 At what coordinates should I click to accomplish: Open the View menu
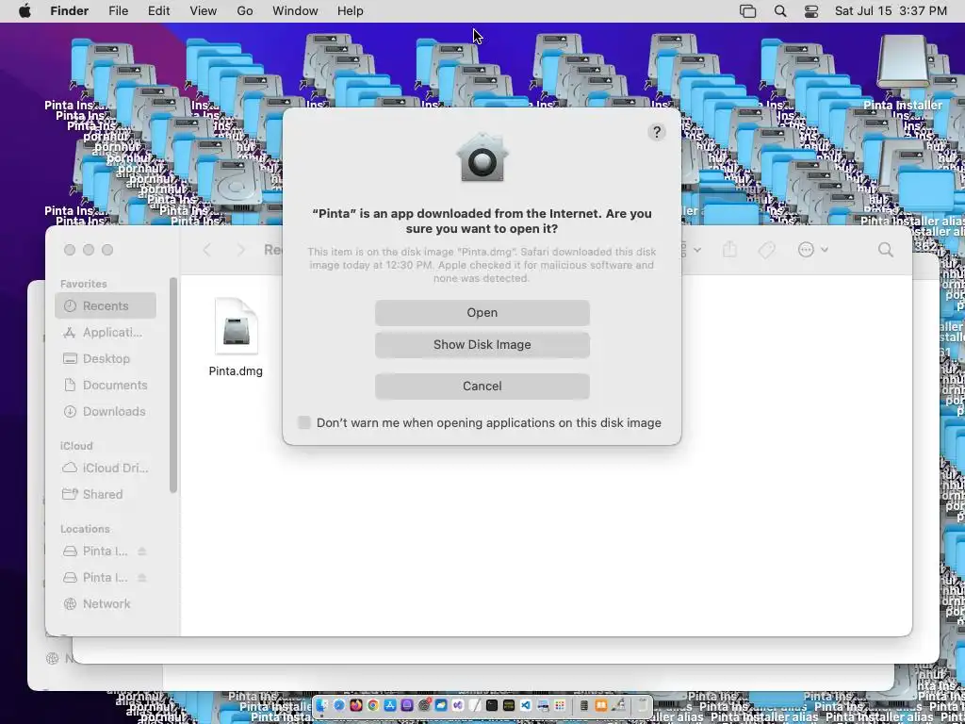[x=203, y=11]
